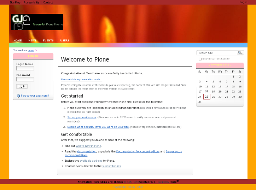Select highlighted day 25 in calendar

click(x=206, y=97)
